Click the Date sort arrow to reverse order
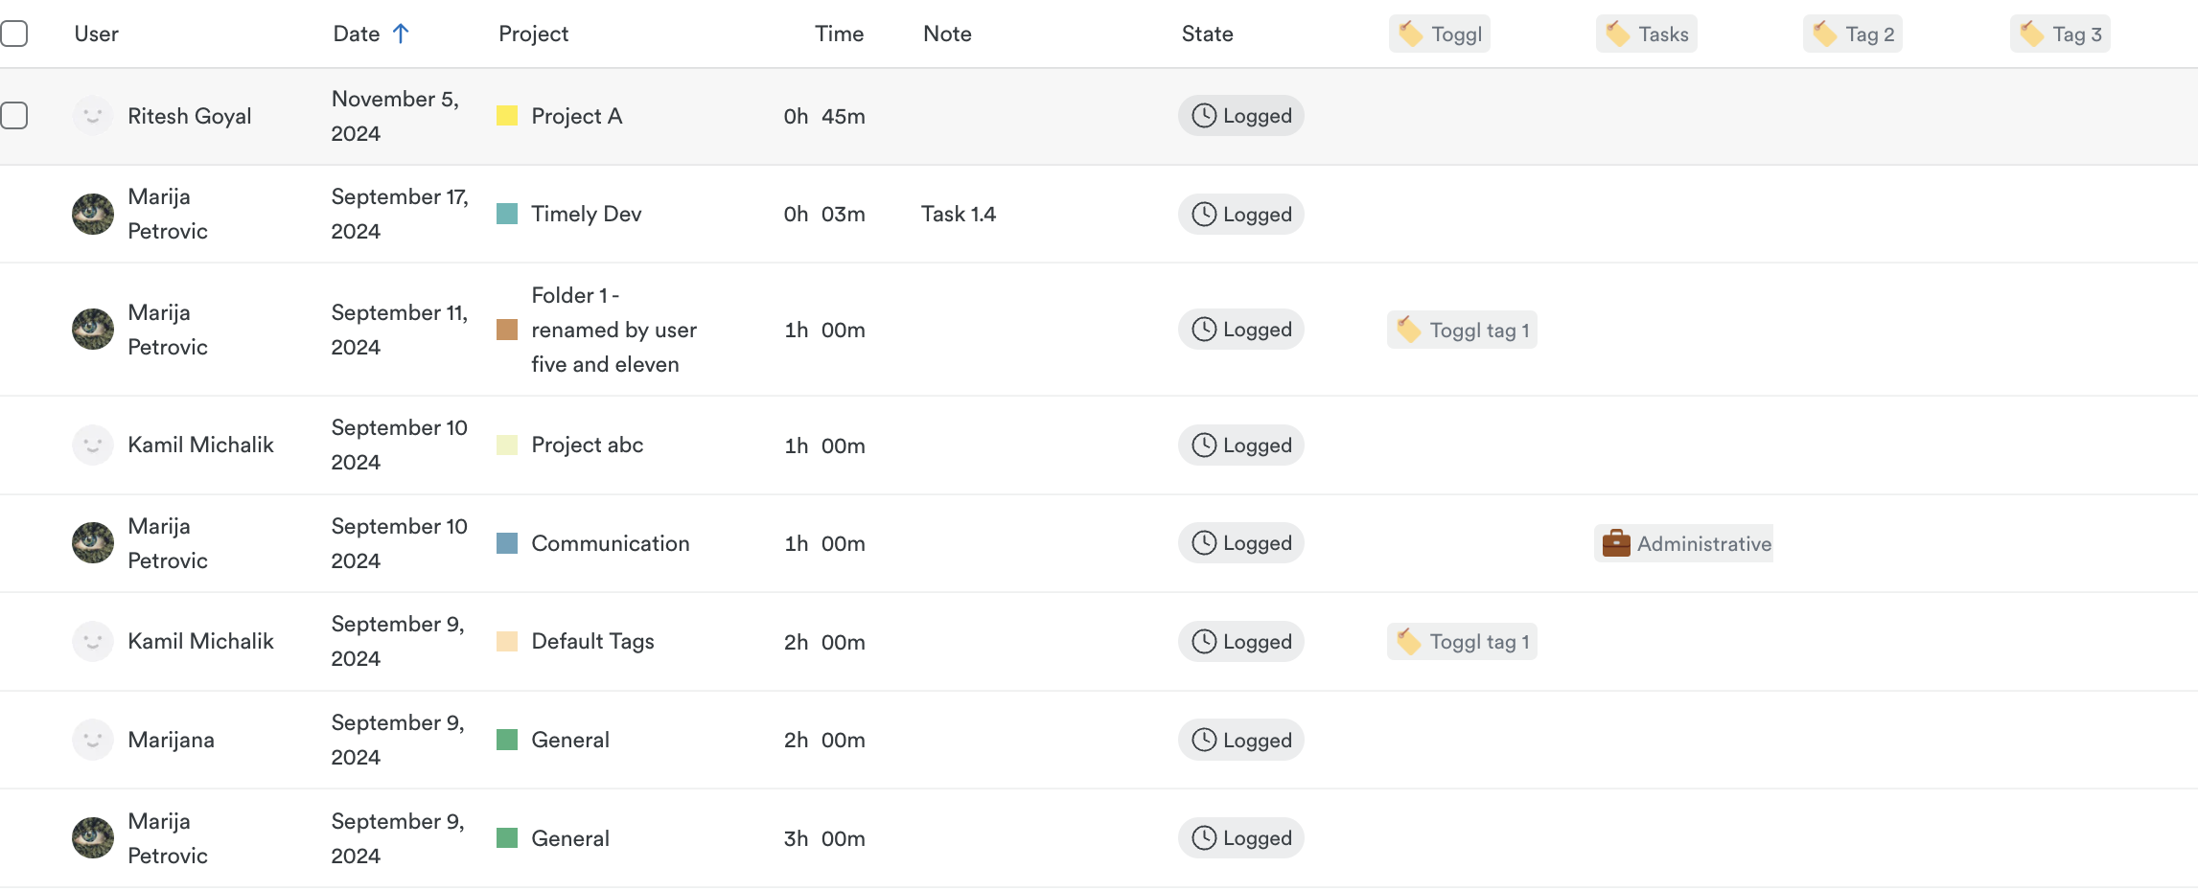 pos(402,32)
